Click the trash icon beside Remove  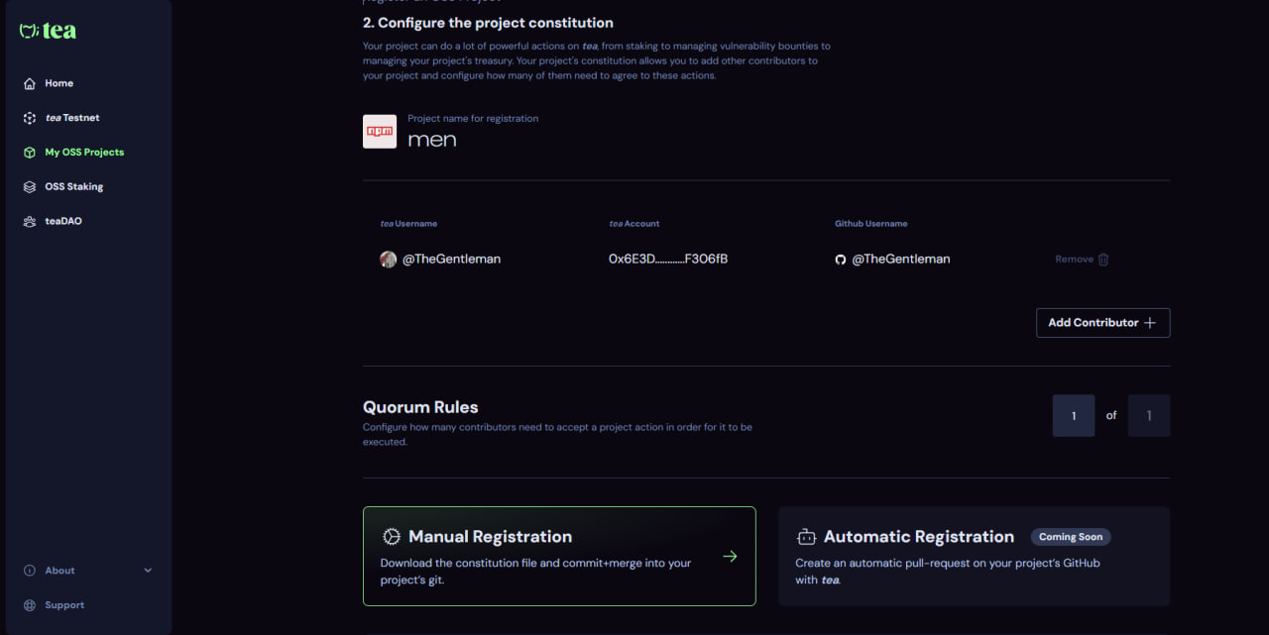click(1103, 260)
